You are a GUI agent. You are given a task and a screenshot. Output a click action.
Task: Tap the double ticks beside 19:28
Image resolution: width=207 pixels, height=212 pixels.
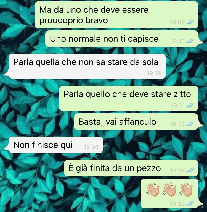[x=190, y=170]
